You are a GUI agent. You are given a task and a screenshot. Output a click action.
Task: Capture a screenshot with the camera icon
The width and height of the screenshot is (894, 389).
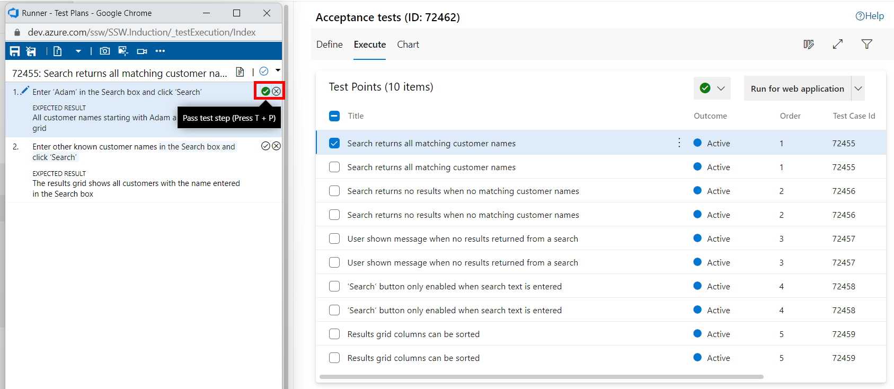(x=105, y=51)
